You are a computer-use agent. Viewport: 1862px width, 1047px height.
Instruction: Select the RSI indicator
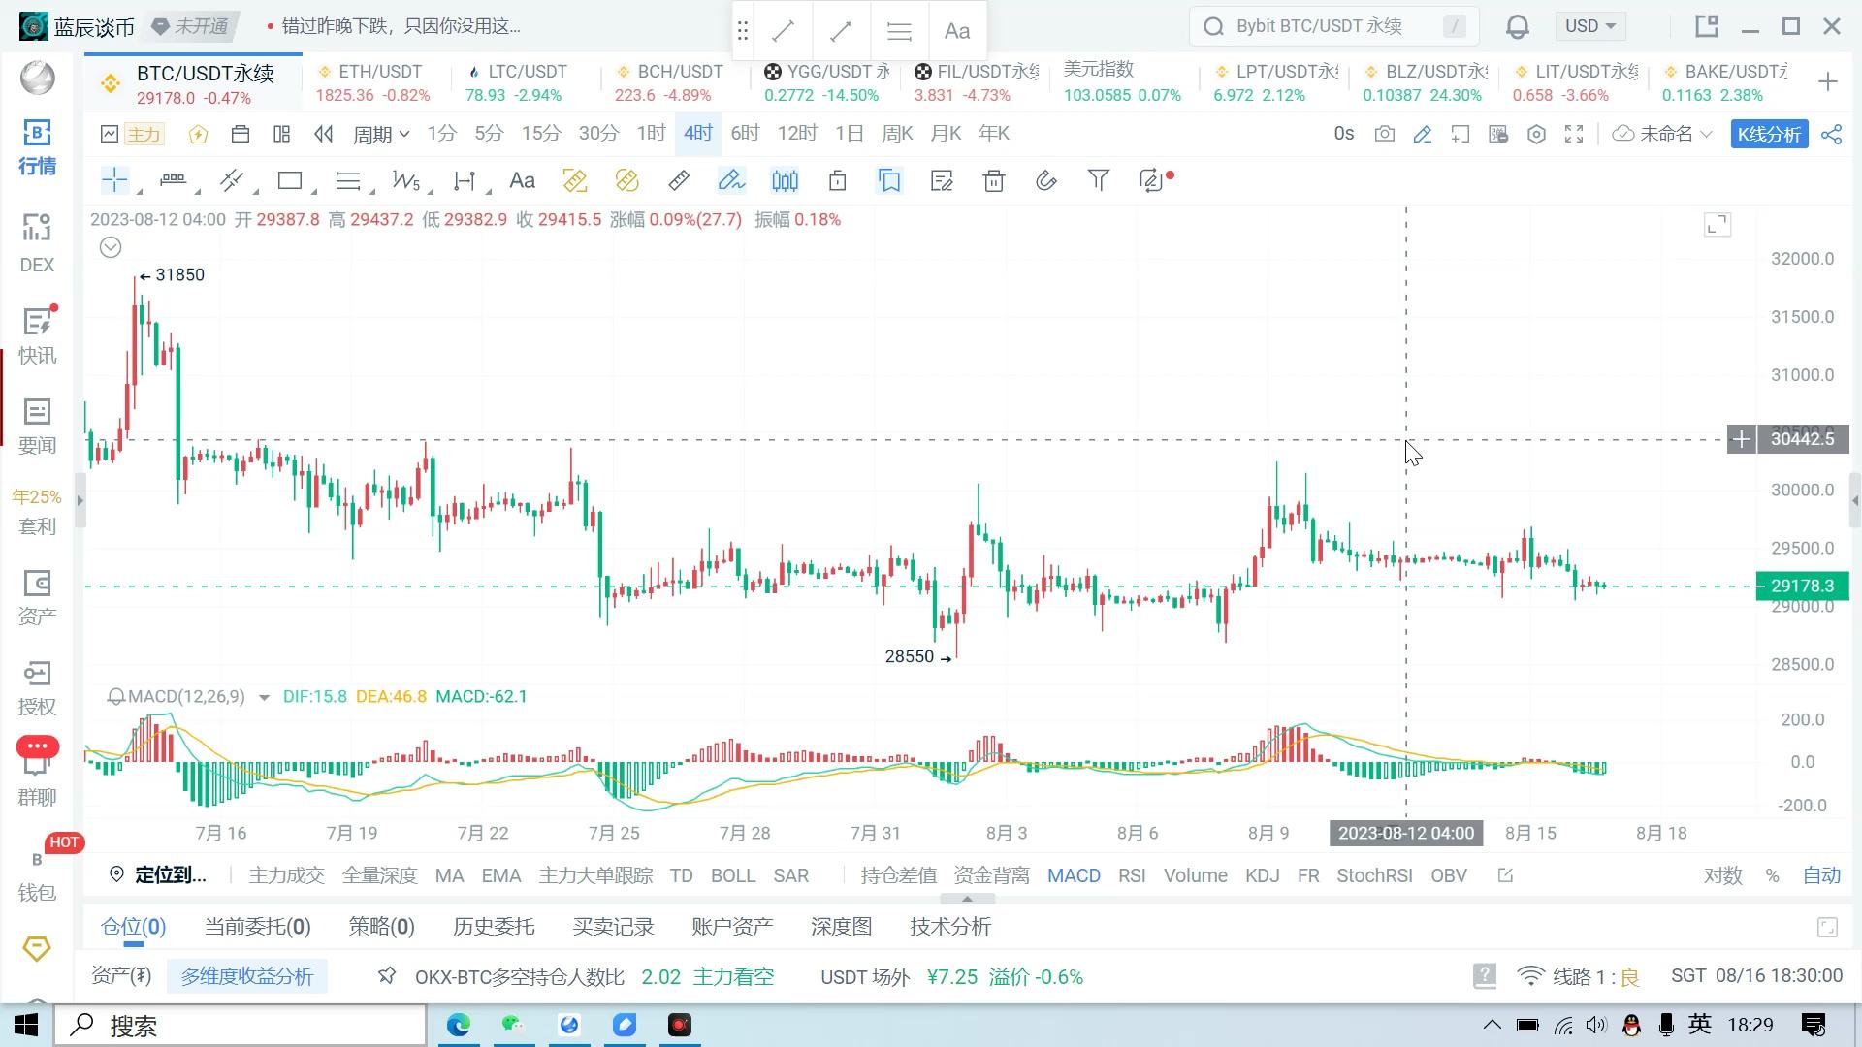click(1131, 875)
